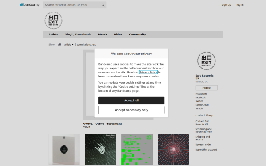Filter by compilations, etc
This screenshot has width=266, height=166.
86,45
